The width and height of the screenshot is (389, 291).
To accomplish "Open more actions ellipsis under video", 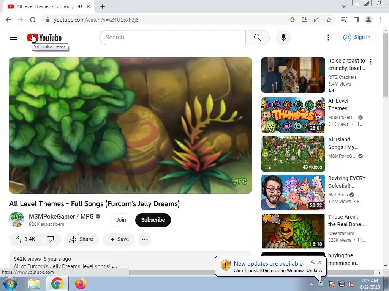I will click(145, 239).
